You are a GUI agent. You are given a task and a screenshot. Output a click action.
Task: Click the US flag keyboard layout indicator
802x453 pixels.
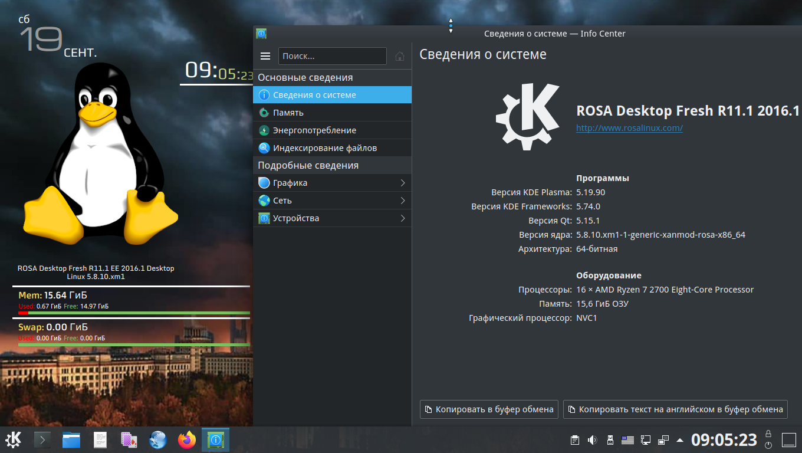(x=627, y=440)
